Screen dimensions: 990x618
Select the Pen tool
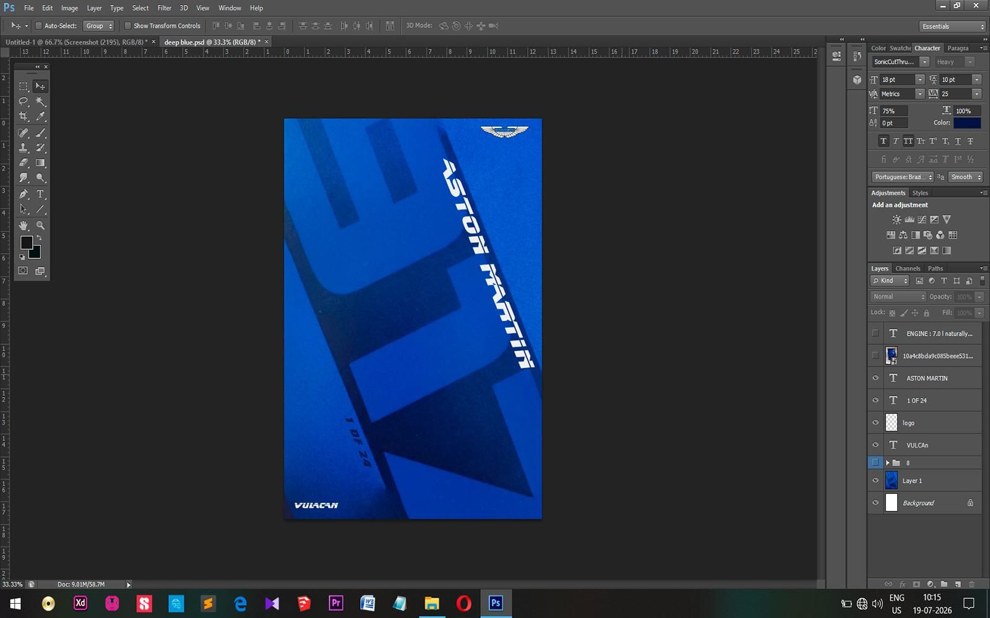pyautogui.click(x=24, y=194)
